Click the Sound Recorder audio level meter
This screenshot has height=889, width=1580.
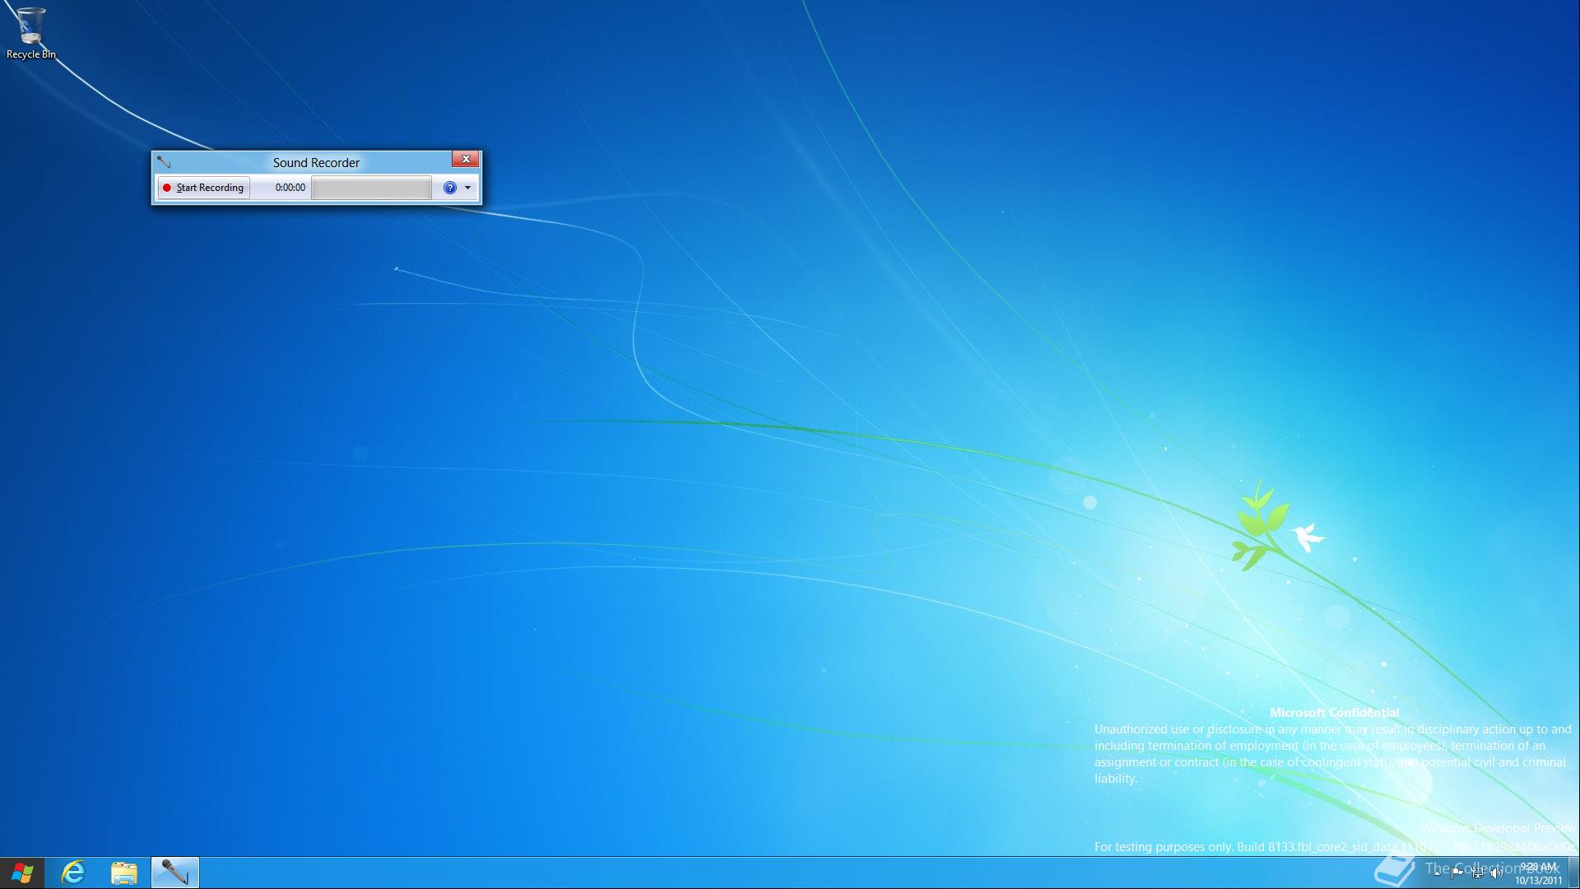click(x=371, y=188)
